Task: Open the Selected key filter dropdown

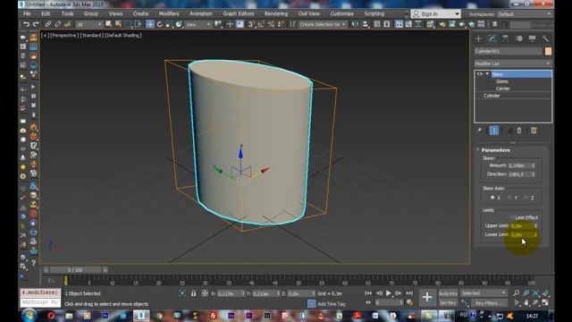Action: [484, 293]
